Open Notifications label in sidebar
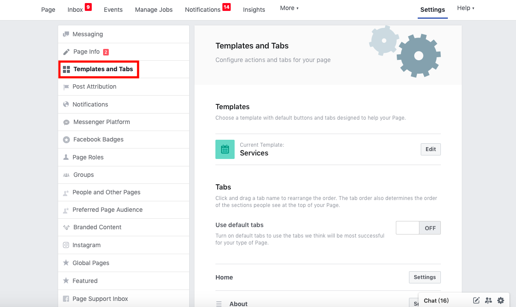The image size is (516, 307). coord(90,104)
